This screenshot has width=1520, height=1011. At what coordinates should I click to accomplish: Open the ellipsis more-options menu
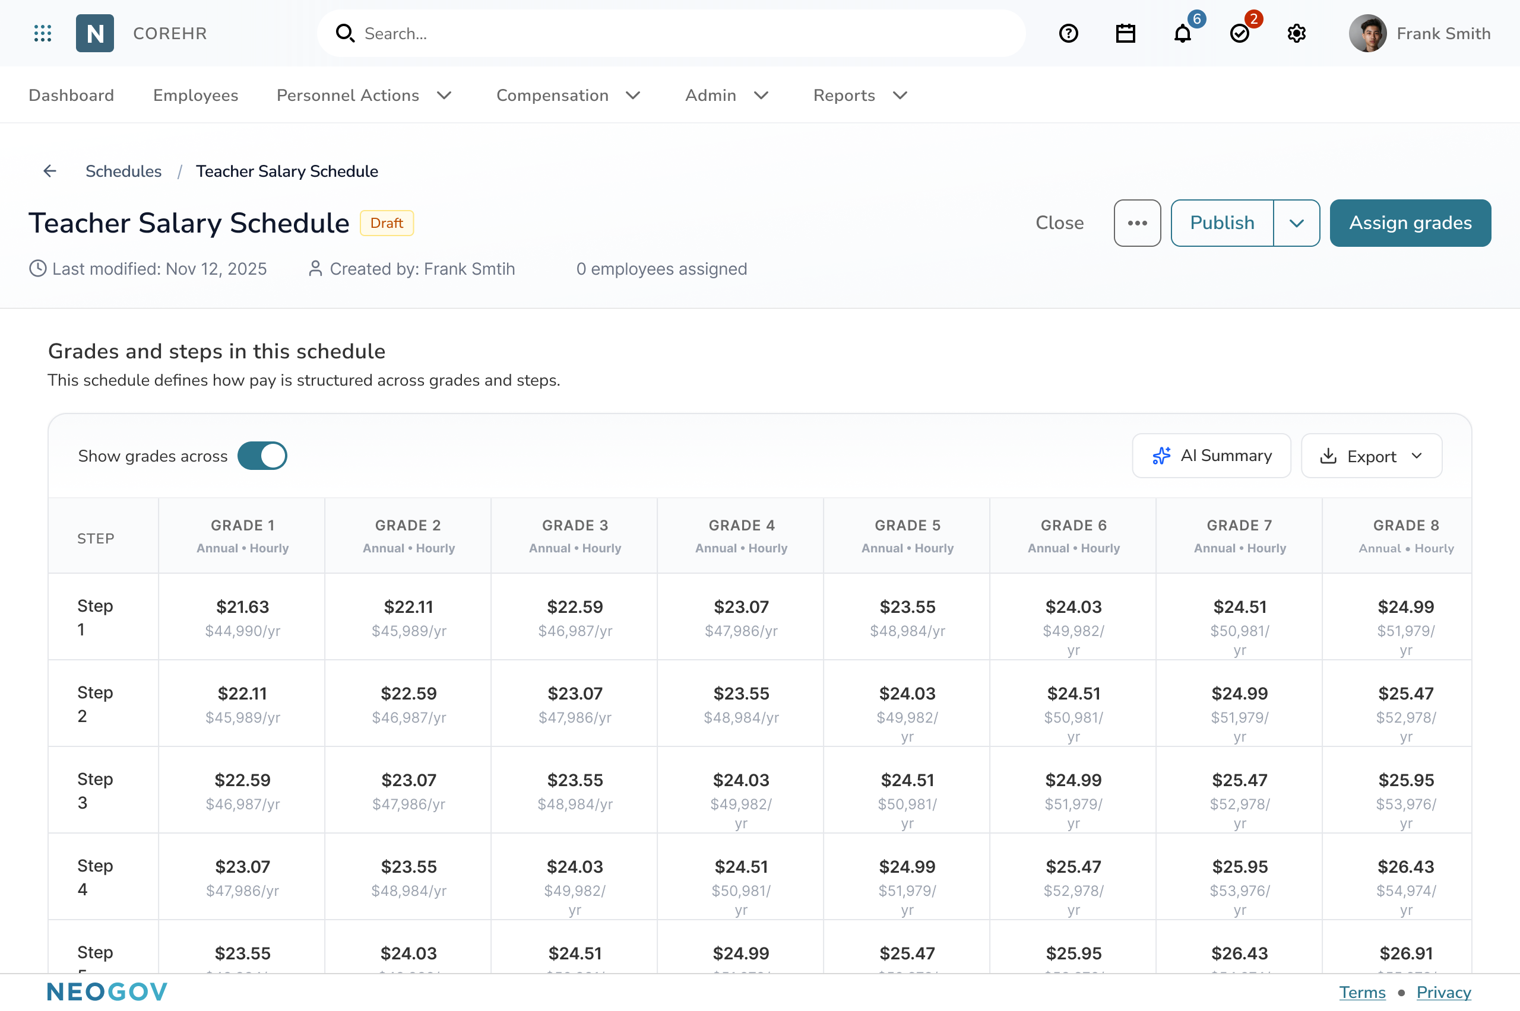[1137, 222]
